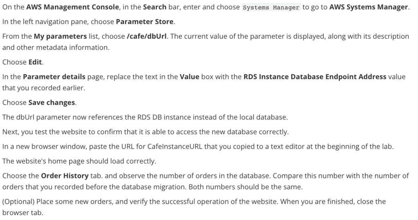
Task: Click the line 'and other metadata information.'
Action: point(50,47)
